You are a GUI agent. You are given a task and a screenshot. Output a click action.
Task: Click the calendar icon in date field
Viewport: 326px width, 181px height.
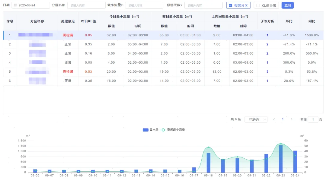tap(15, 5)
